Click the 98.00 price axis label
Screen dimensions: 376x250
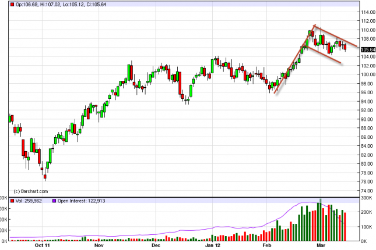tap(368, 84)
